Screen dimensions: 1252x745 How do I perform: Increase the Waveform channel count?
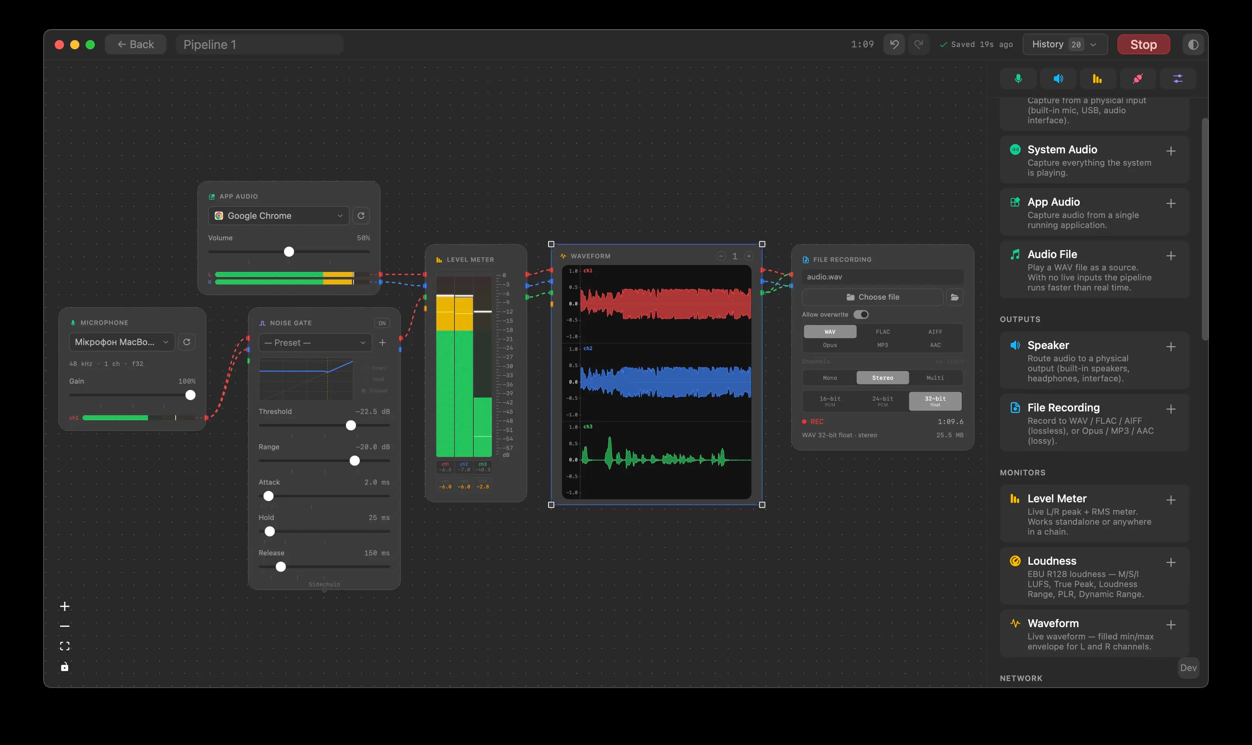click(x=749, y=257)
